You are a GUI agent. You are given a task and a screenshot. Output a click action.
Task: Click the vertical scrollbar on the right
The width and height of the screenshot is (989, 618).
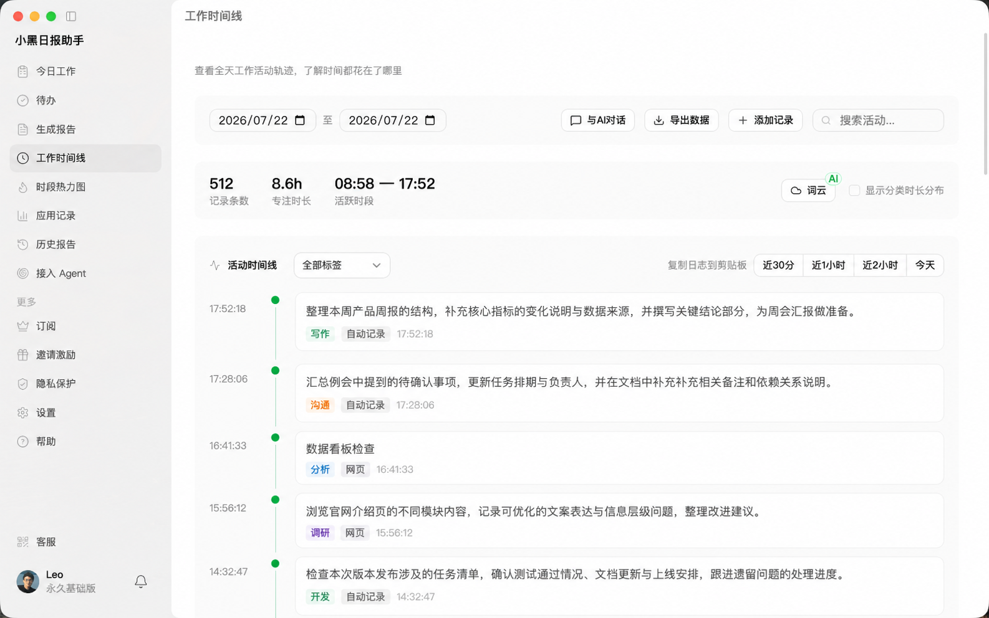pyautogui.click(x=986, y=103)
